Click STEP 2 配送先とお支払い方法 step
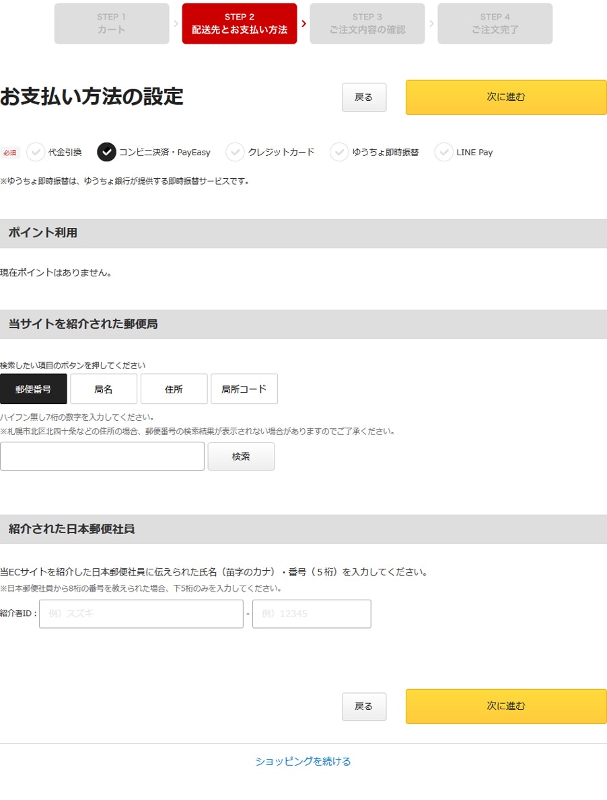This screenshot has height=800, width=607. 240,24
